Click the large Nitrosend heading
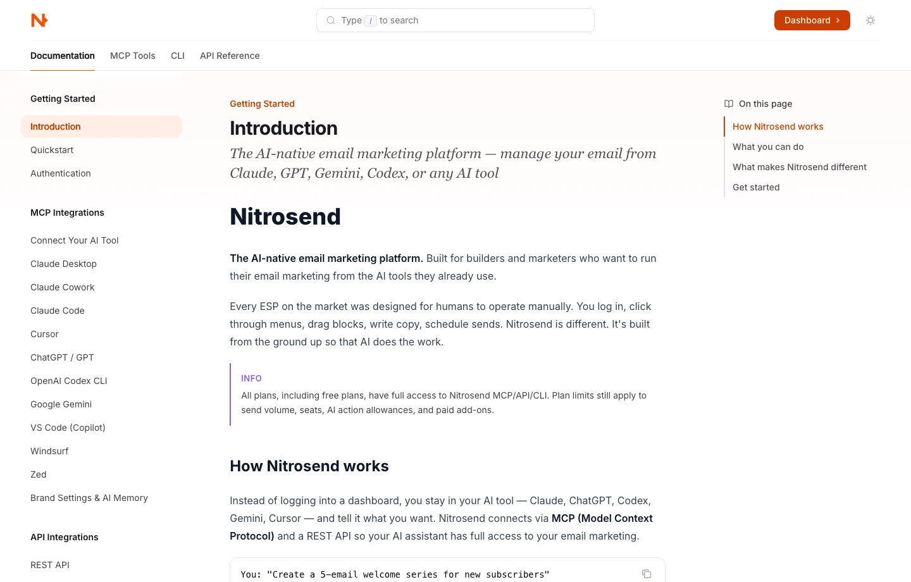The image size is (911, 582). point(285,216)
